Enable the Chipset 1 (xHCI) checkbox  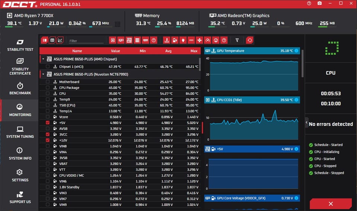[48, 67]
